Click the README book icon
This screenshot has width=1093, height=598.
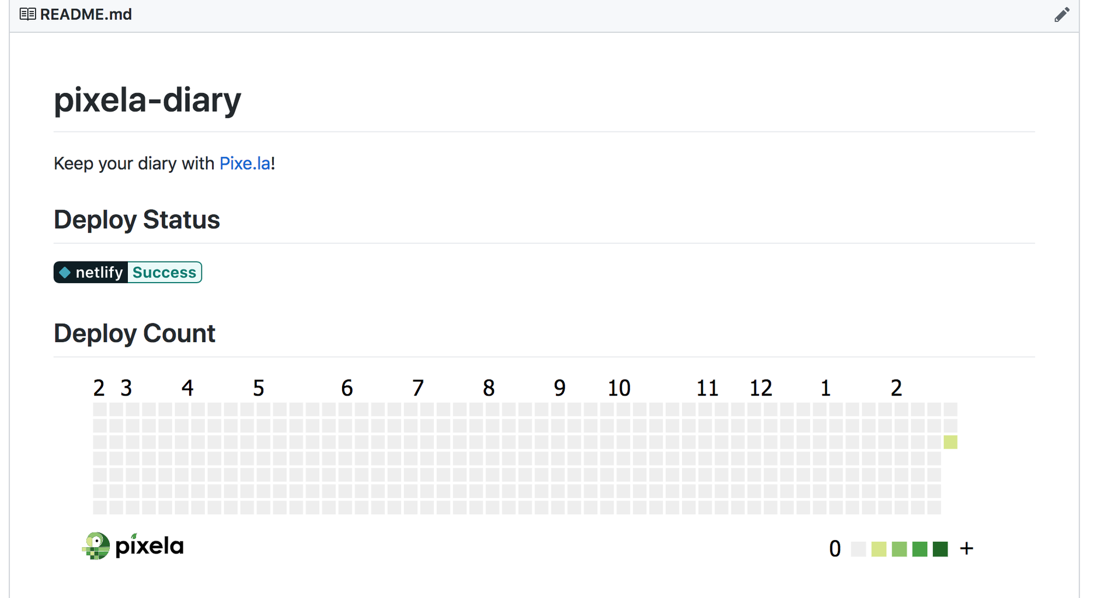(27, 14)
